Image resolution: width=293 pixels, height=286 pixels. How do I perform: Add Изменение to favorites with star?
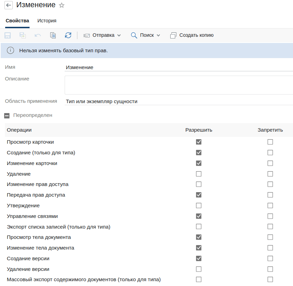(62, 5)
